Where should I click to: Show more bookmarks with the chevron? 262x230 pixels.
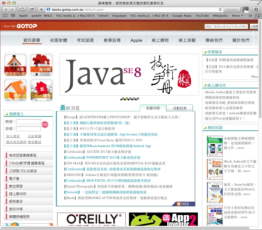pyautogui.click(x=250, y=16)
